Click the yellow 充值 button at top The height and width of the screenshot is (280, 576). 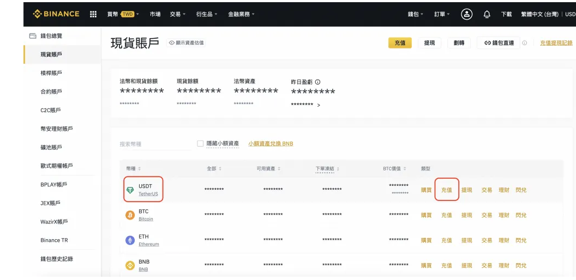click(x=400, y=43)
